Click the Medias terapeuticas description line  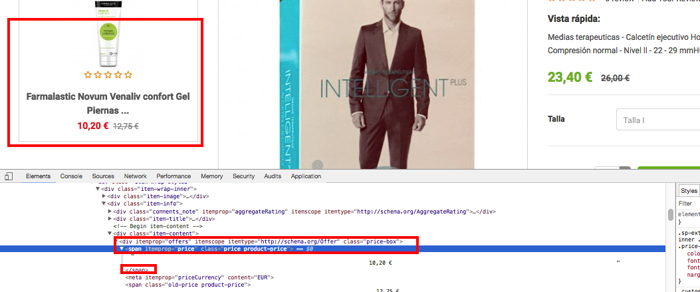coord(624,37)
